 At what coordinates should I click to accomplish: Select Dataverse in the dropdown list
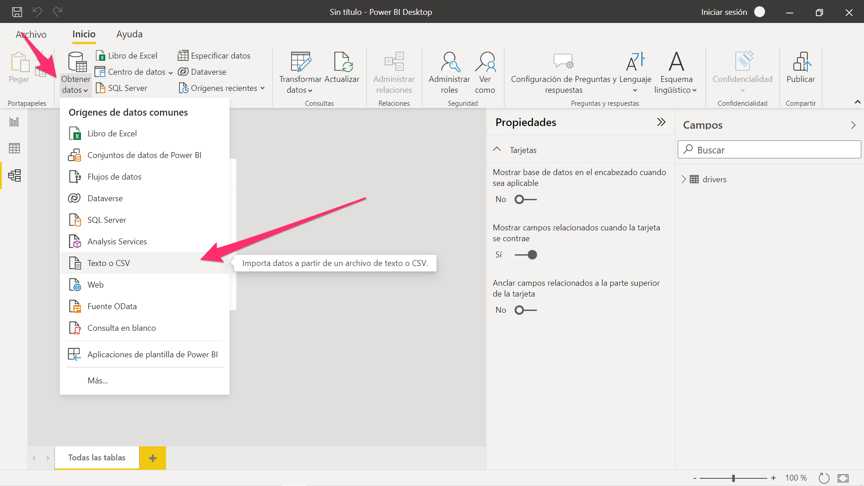coord(144,198)
